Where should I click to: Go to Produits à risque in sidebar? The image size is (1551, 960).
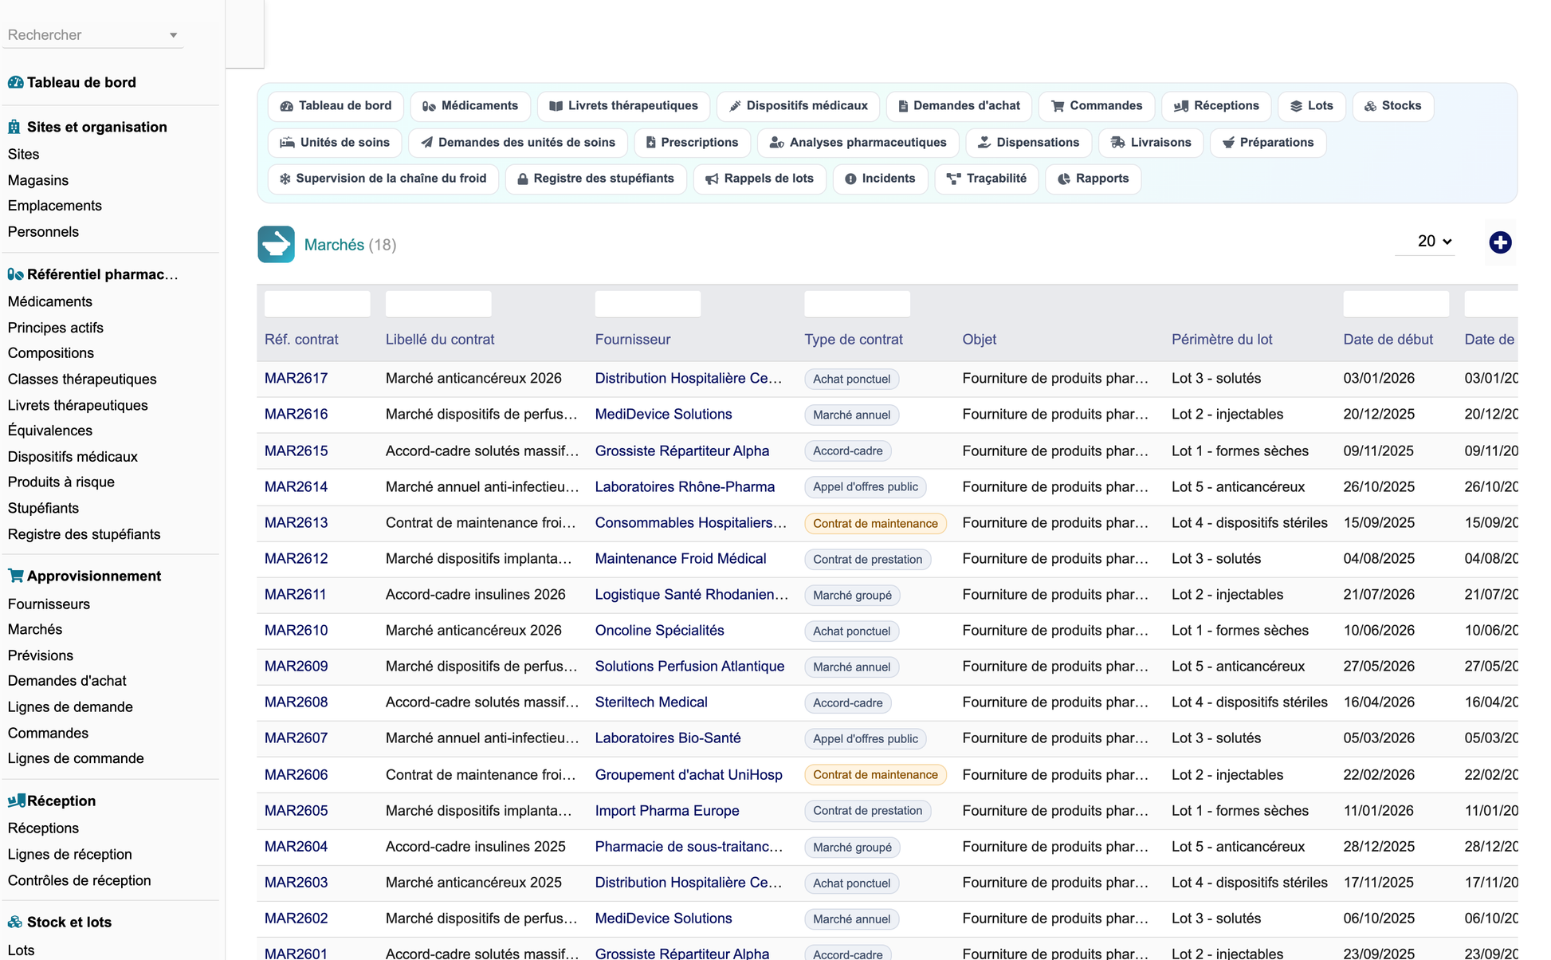[x=61, y=482]
